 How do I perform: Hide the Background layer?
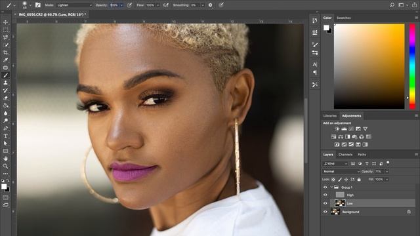tap(325, 212)
